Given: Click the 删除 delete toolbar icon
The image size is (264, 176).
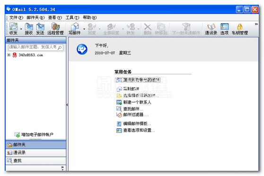Looking at the screenshot, I should pyautogui.click(x=148, y=29).
